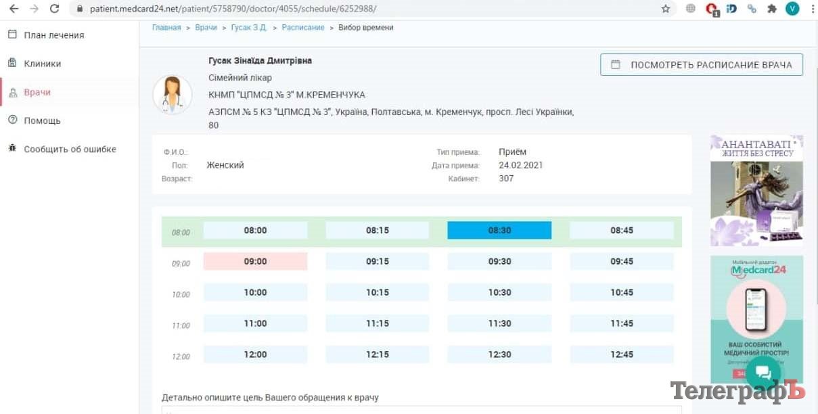Pick the 12:45 time slot
The width and height of the screenshot is (818, 414).
(621, 354)
